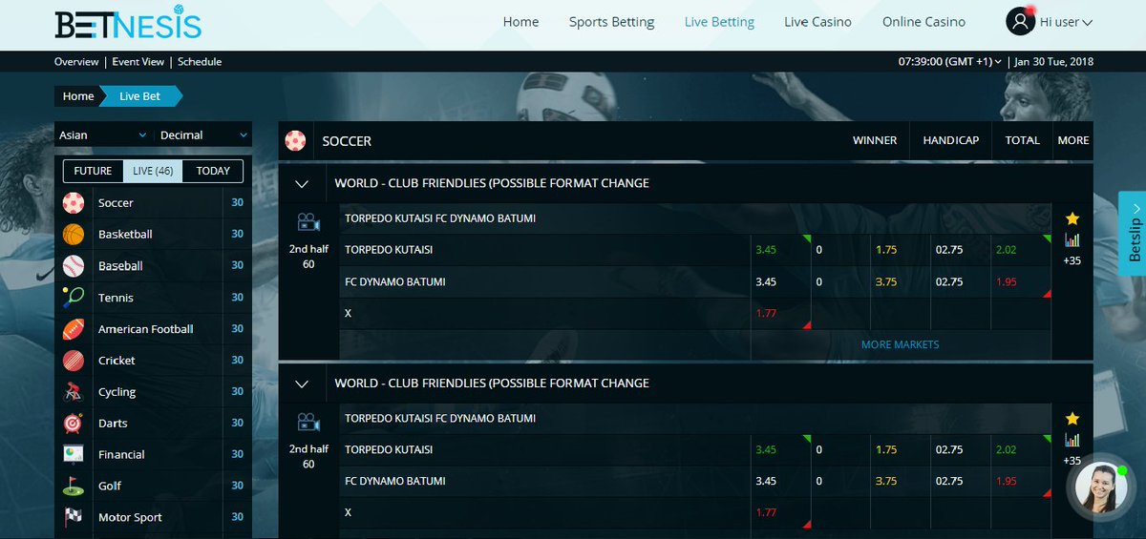
Task: Select the Soccer ball icon in sidebar
Action: coord(74,202)
